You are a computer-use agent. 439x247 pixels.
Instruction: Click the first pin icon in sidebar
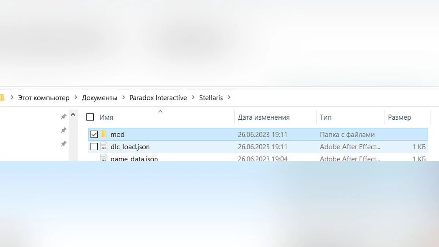click(63, 117)
